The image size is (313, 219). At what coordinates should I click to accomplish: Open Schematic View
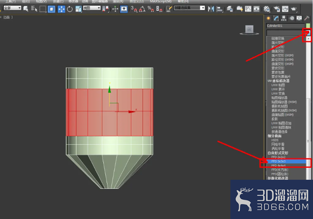(256, 9)
